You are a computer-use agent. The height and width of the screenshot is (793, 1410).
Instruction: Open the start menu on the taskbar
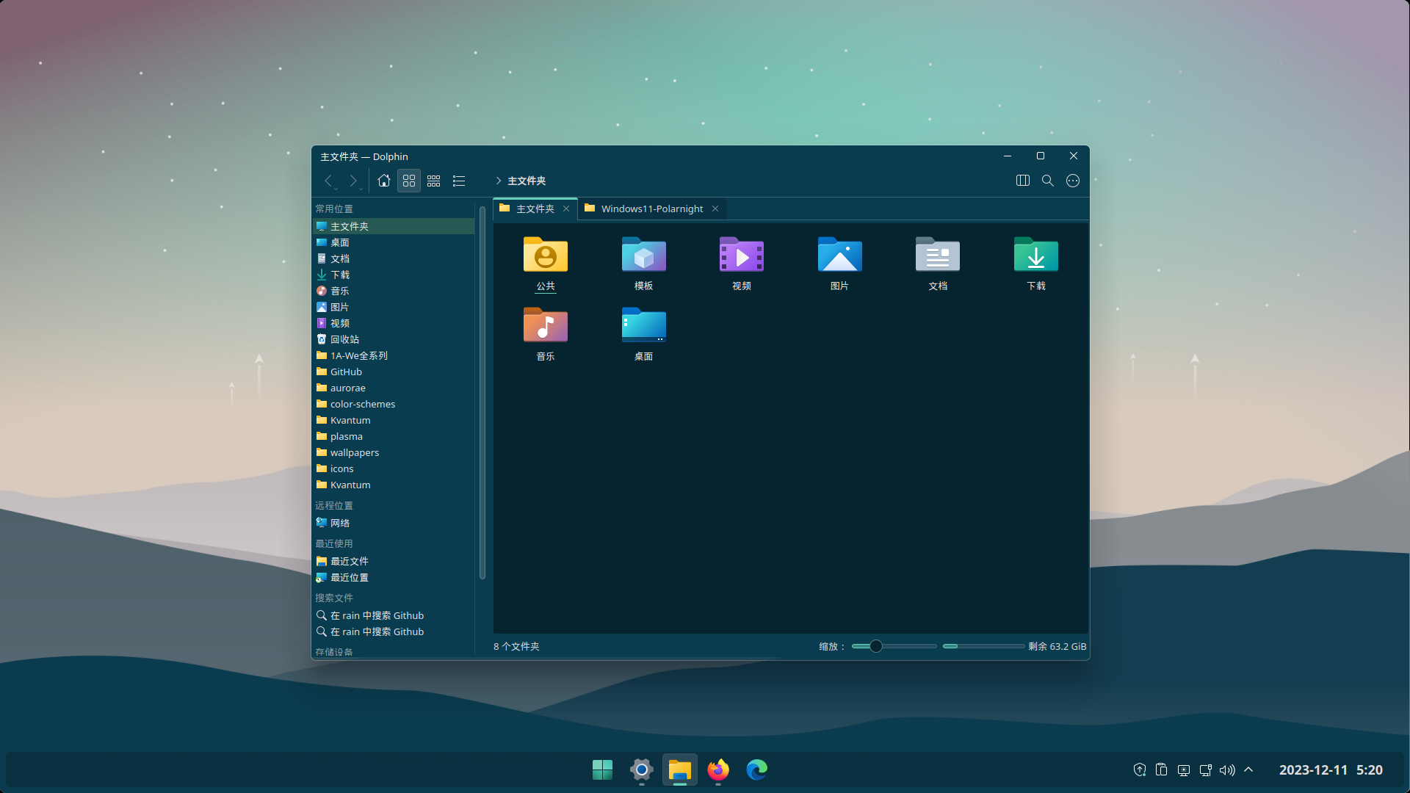[602, 770]
